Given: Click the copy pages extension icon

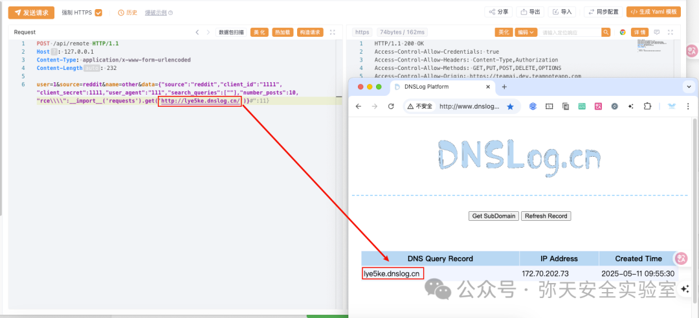Looking at the screenshot, I should click(x=566, y=106).
